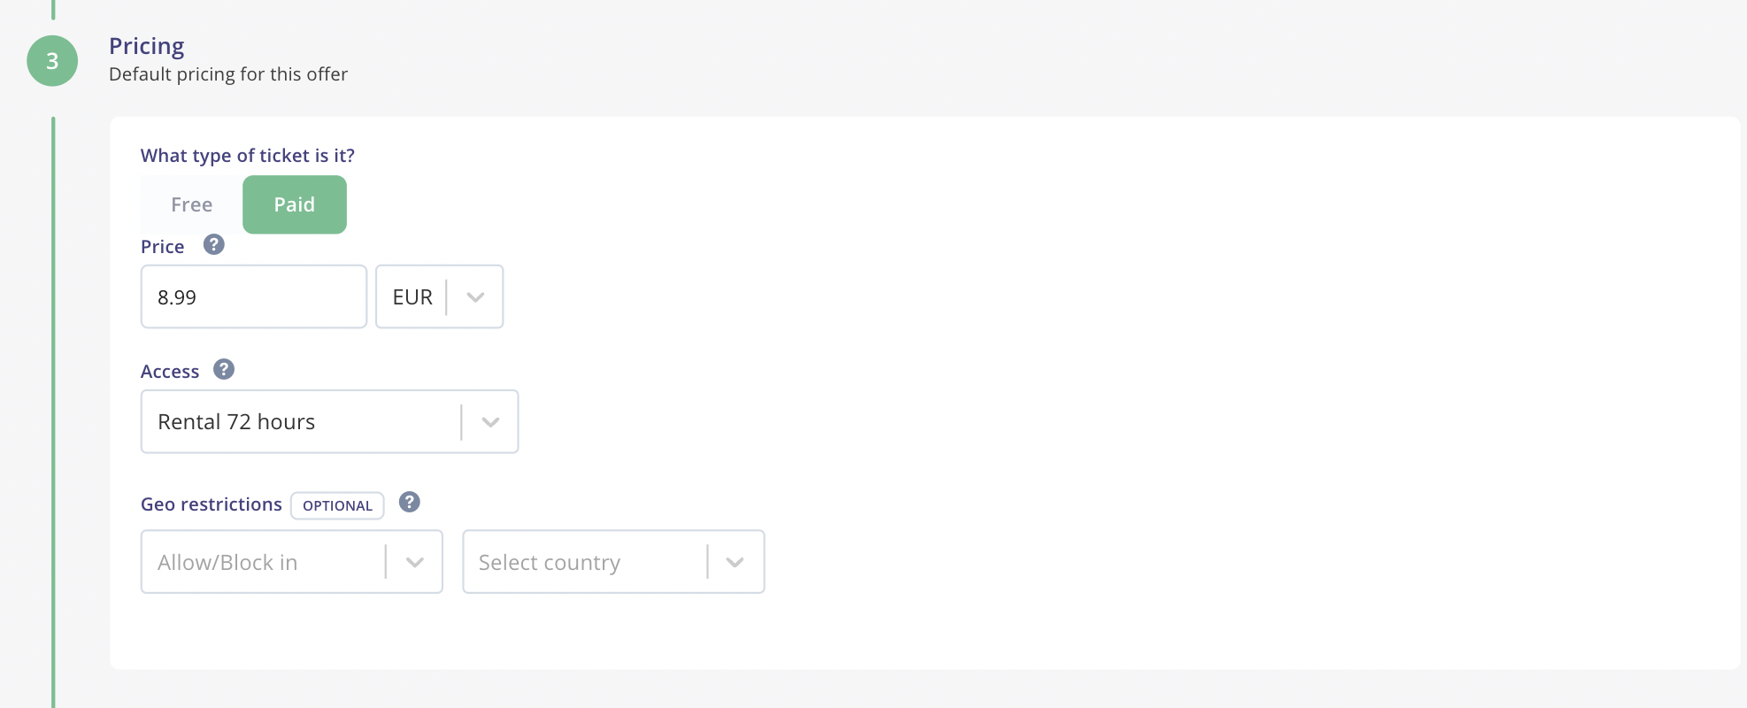Expand the Rental 72 hours chevron
This screenshot has height=708, width=1747.
click(x=490, y=422)
